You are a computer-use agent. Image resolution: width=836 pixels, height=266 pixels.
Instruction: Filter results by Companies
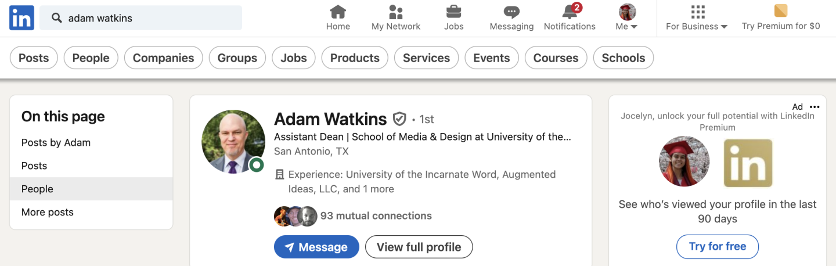click(163, 58)
